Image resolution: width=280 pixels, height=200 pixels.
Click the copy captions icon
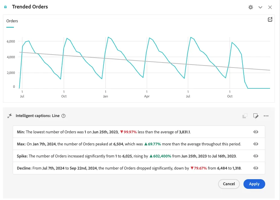coord(245,116)
